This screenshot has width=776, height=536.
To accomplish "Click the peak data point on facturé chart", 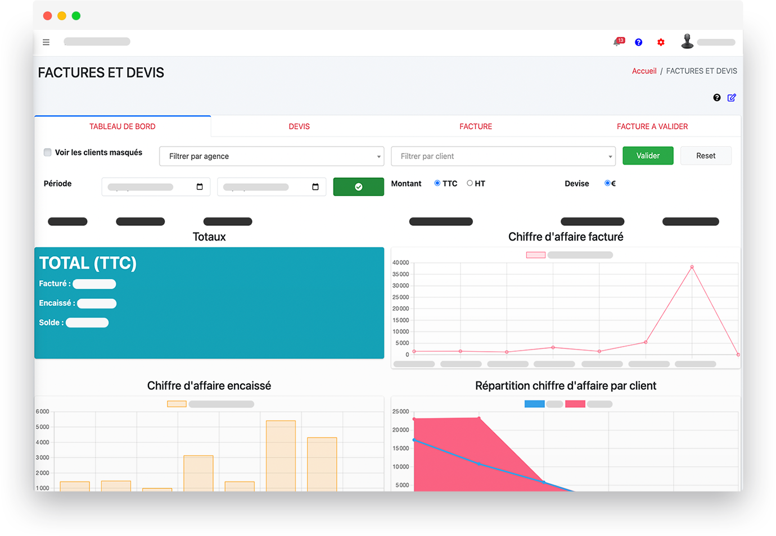I will (x=692, y=267).
